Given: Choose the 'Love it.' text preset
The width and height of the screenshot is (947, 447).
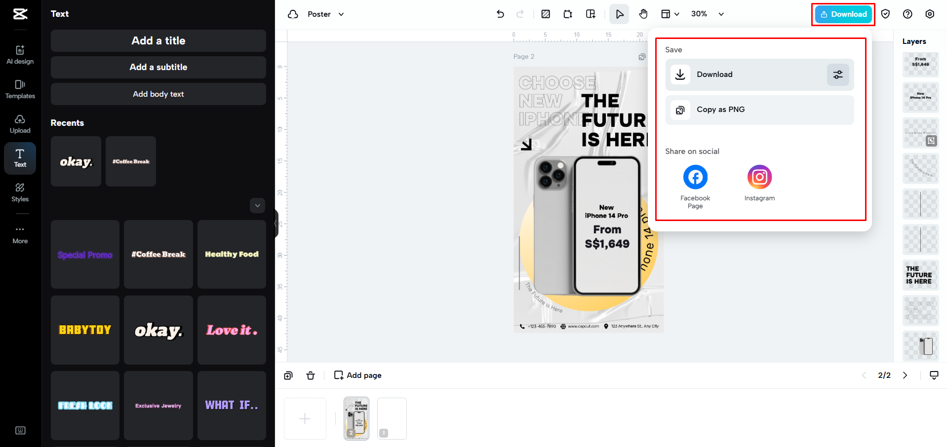Looking at the screenshot, I should pos(232,330).
